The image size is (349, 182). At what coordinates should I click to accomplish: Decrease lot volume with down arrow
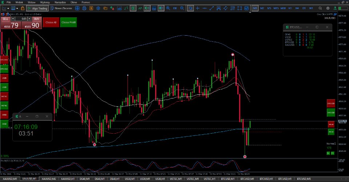pos(13,19)
